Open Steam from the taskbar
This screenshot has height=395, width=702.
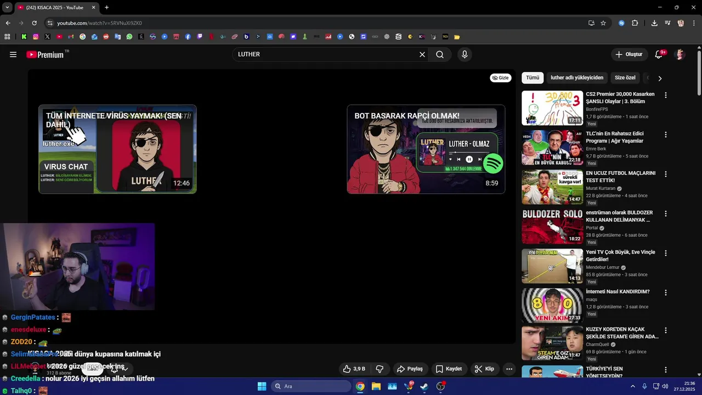pos(424,386)
